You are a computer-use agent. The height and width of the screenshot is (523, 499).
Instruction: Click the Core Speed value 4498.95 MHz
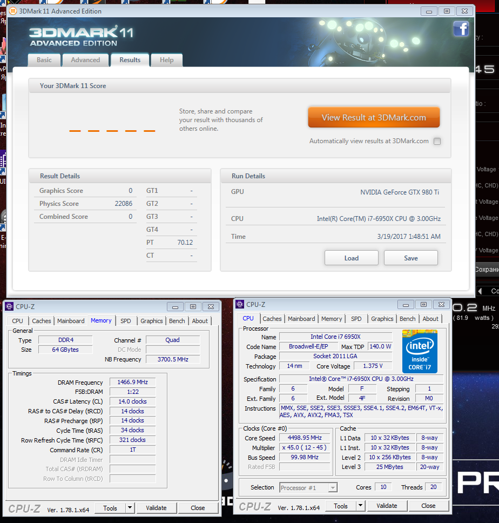coord(305,438)
